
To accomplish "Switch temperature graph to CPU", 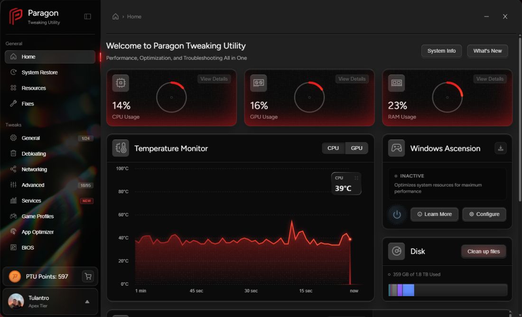I will tap(333, 148).
